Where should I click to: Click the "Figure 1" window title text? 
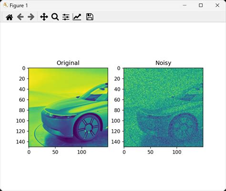pyautogui.click(x=19, y=6)
